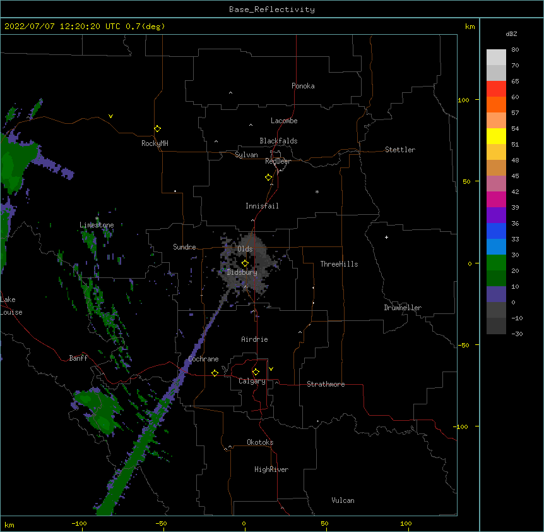The image size is (544, 532).
Task: Pick the orange 57-60 dBZ legend swatch
Action: (x=496, y=104)
